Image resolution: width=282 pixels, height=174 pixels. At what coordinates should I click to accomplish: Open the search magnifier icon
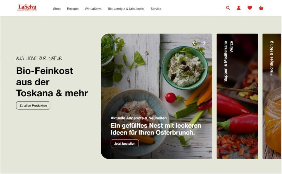click(228, 8)
